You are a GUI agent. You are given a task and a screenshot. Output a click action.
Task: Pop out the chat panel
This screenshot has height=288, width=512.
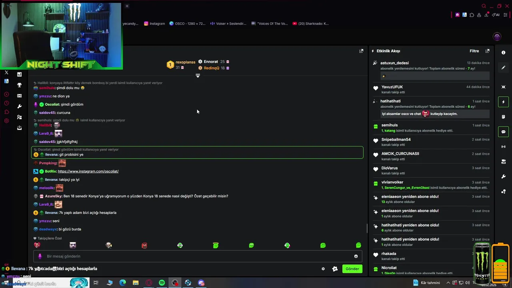361,51
